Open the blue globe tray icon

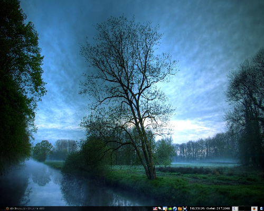(175, 208)
